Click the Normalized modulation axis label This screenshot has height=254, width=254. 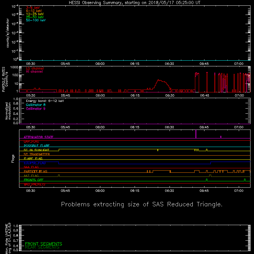pyautogui.click(x=8, y=111)
